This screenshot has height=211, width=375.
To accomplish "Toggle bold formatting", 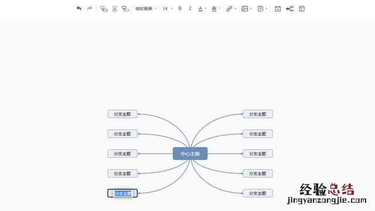I will tap(180, 9).
